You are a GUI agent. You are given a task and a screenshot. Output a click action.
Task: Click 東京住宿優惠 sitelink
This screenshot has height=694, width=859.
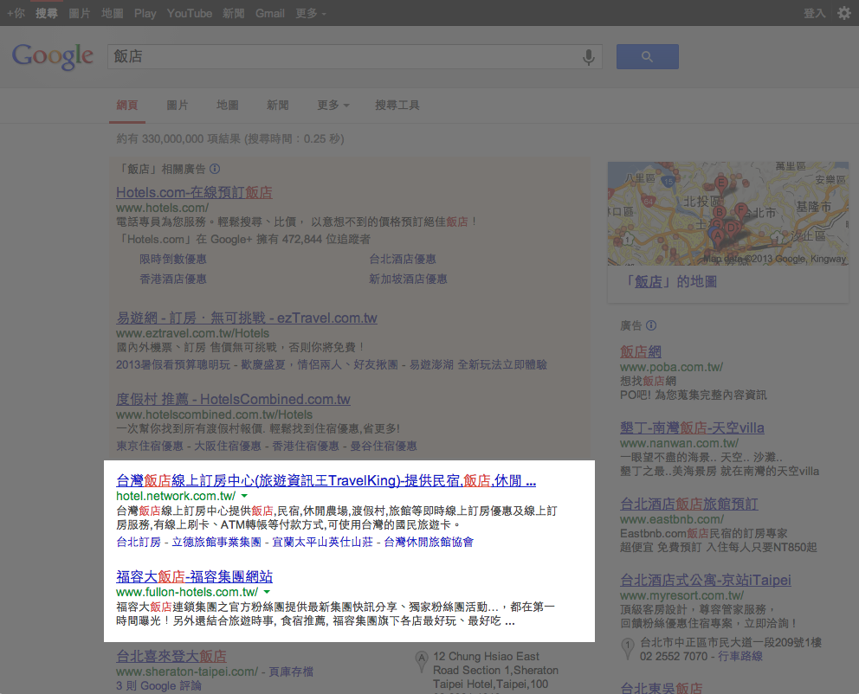[x=150, y=446]
